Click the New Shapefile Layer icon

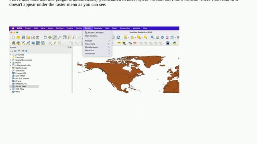(x=23, y=43)
